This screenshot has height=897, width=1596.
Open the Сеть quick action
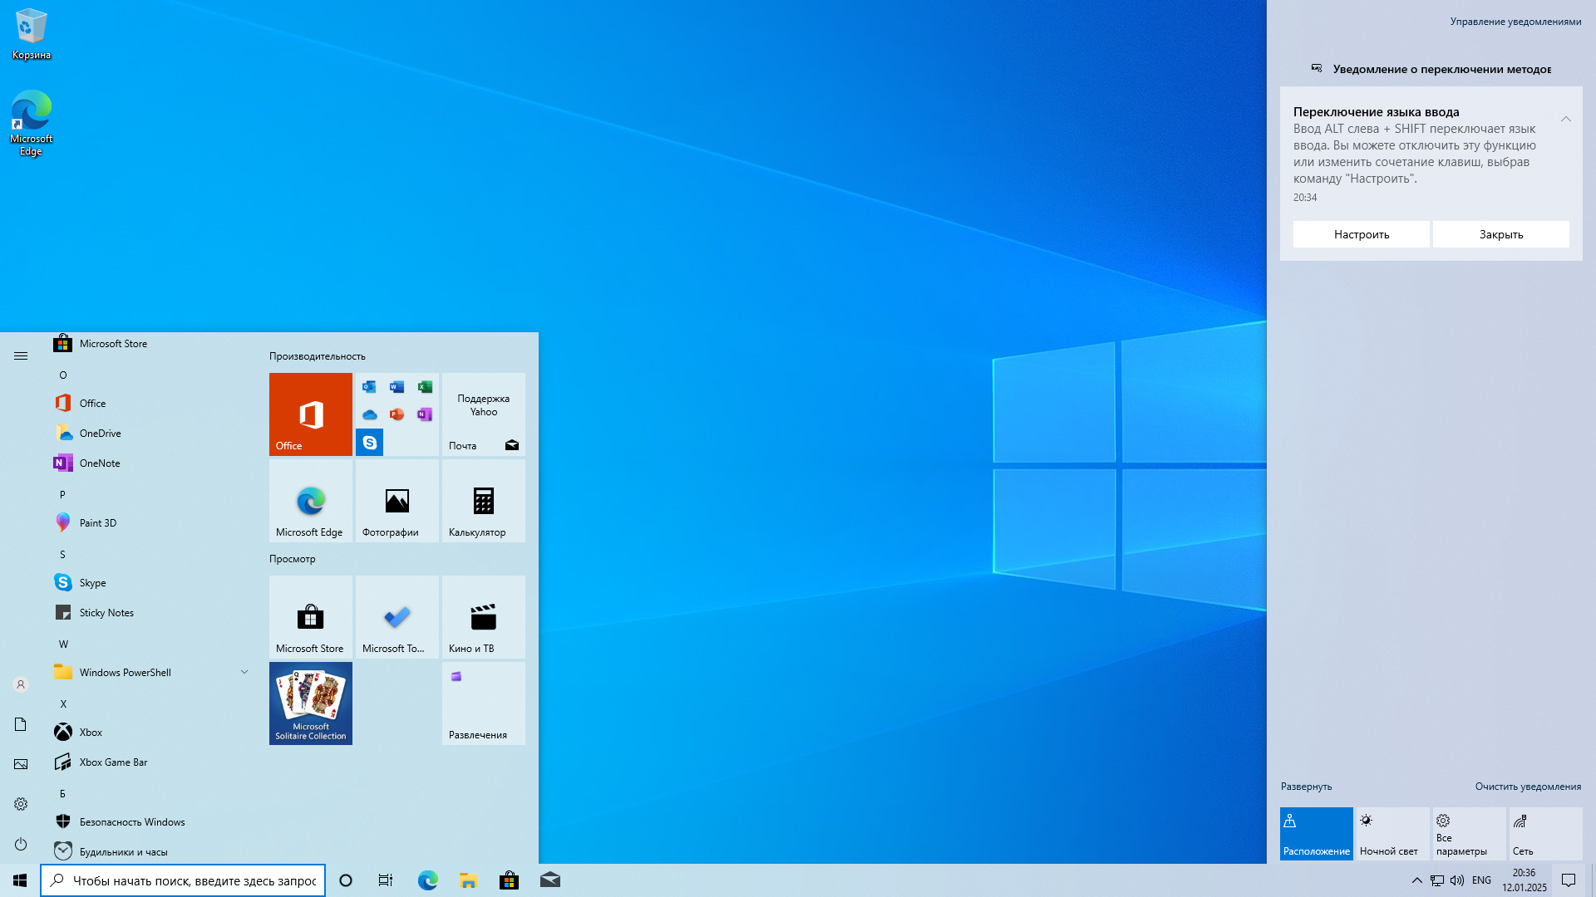(x=1546, y=834)
